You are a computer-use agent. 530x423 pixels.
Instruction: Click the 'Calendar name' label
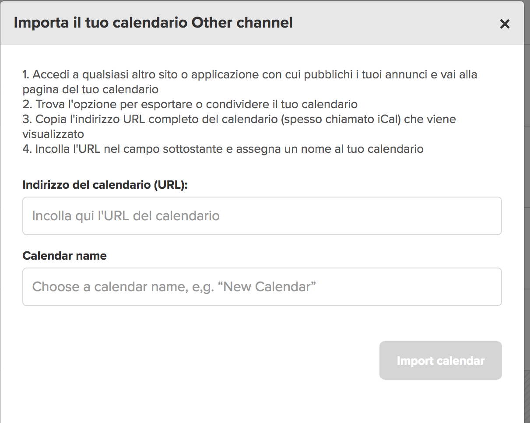(65, 256)
